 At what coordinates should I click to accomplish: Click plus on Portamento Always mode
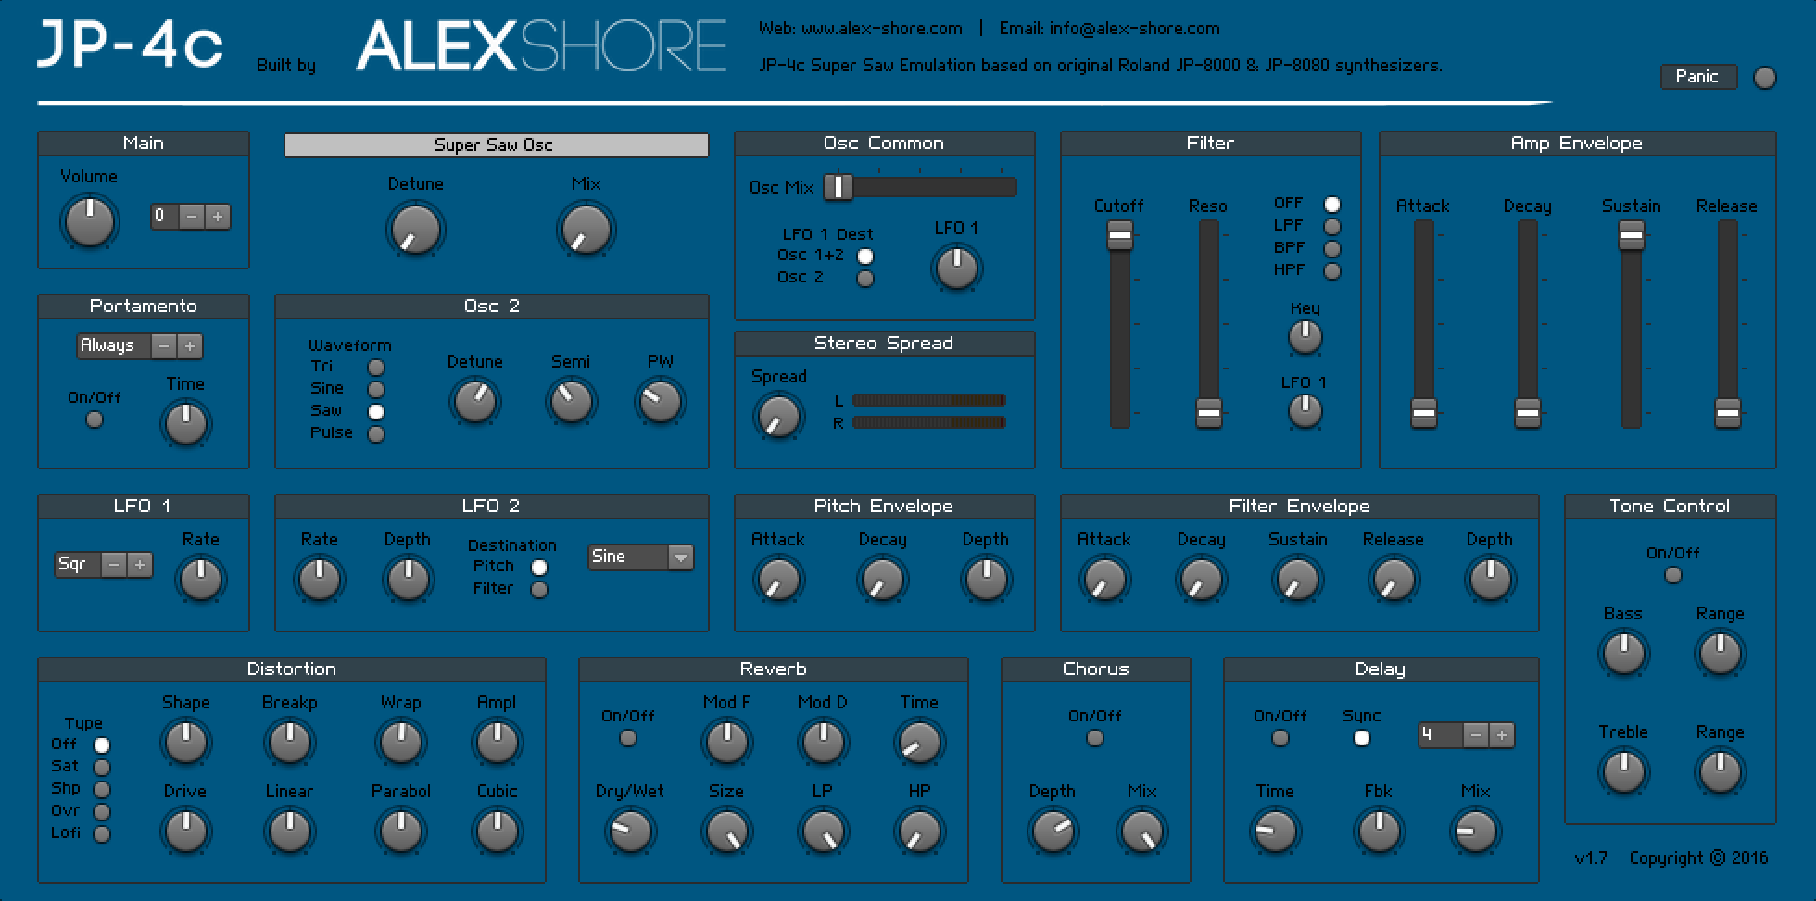[190, 346]
